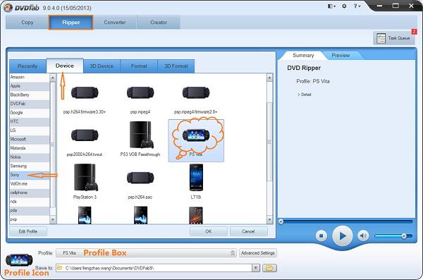The height and width of the screenshot is (280, 423).
Task: Select Microsoft in the brand list
Action: [30, 140]
